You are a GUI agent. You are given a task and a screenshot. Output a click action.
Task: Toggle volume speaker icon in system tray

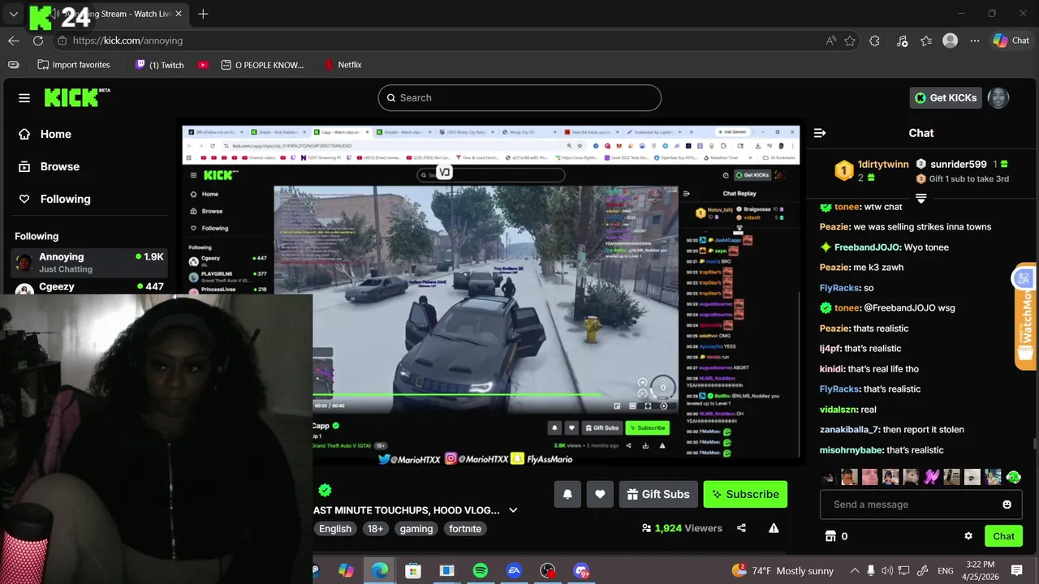[887, 571]
